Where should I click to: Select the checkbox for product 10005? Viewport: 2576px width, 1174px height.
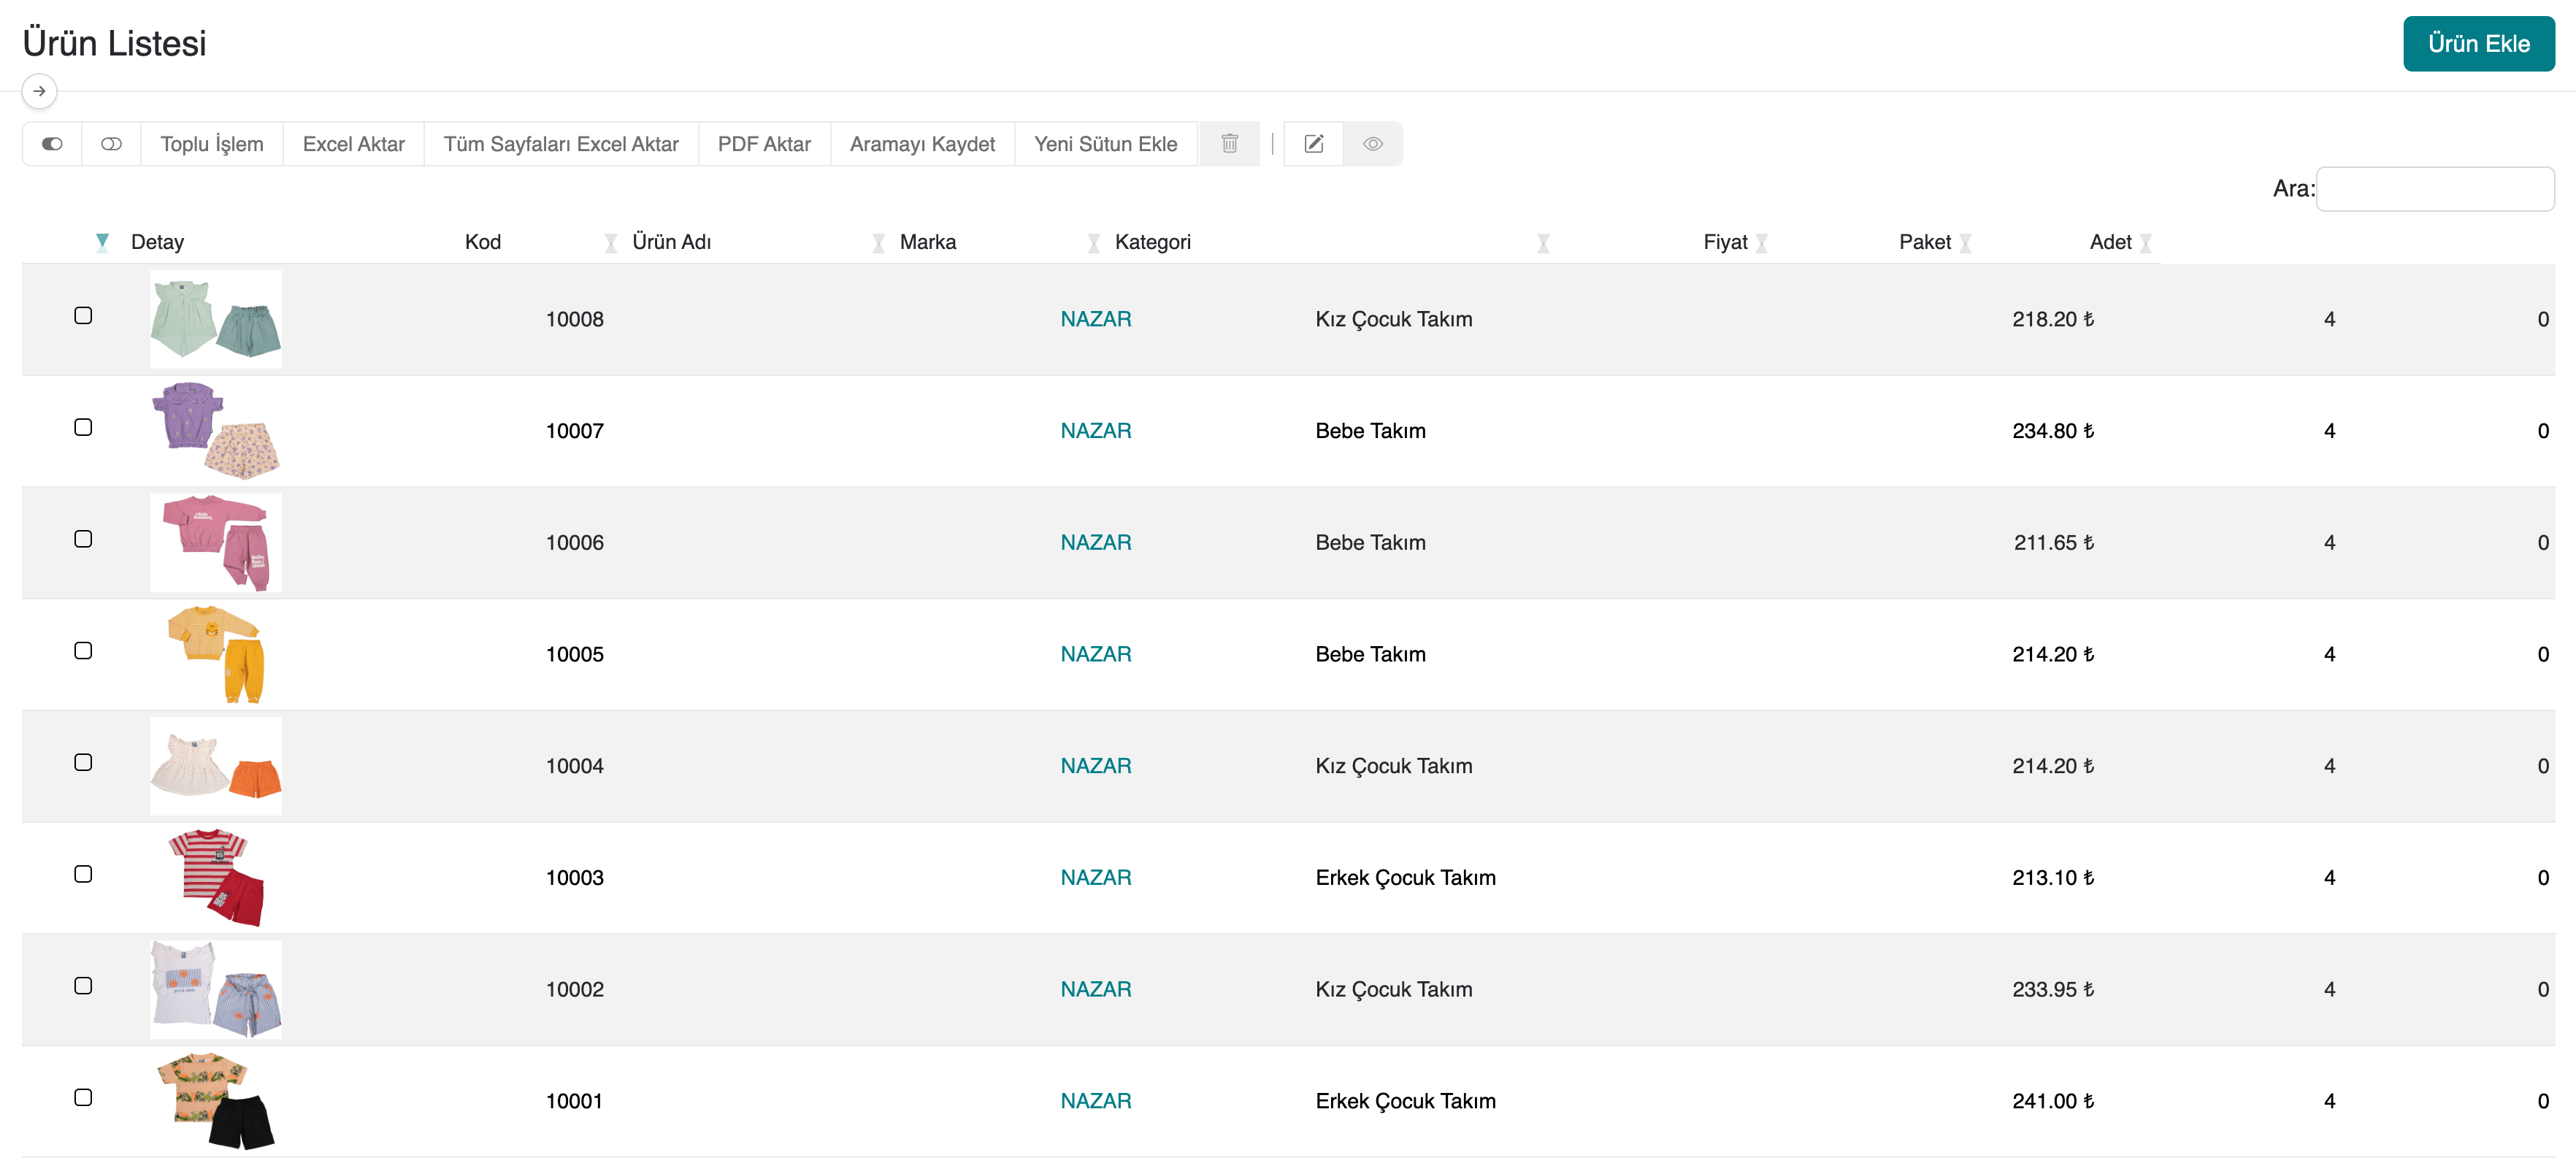click(83, 651)
